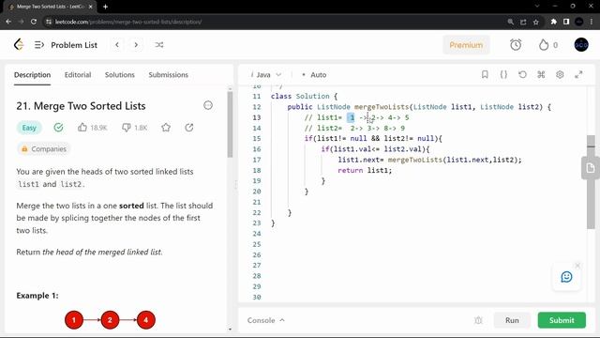Switch to the Submissions tab
The image size is (600, 338).
[x=169, y=75]
